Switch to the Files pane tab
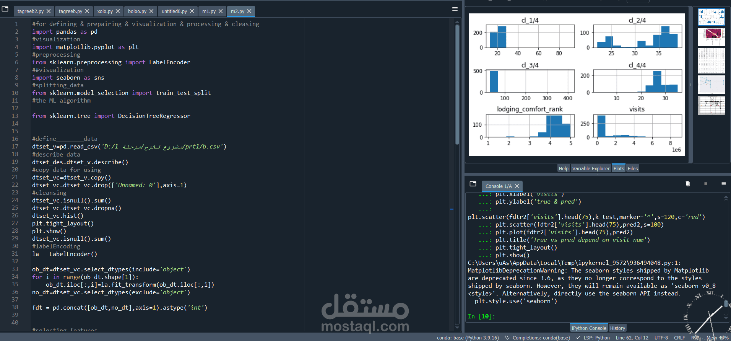This screenshot has width=731, height=341. pyautogui.click(x=633, y=168)
